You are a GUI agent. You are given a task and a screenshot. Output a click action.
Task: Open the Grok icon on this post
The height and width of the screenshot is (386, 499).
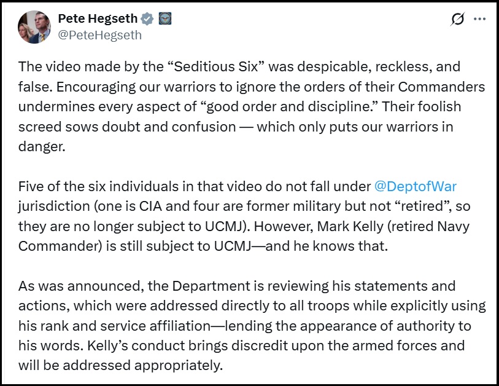[x=458, y=20]
